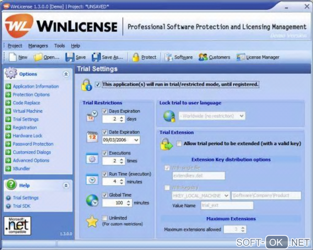Adjust the Maximum extensions allowed spinner
Viewport: 313px width, 250px height.
(x=243, y=229)
